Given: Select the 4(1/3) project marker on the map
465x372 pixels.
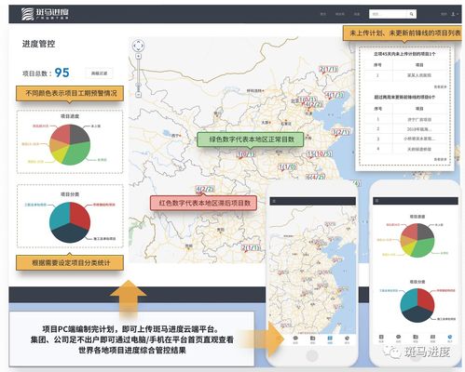Looking at the screenshot, I should click(335, 95).
